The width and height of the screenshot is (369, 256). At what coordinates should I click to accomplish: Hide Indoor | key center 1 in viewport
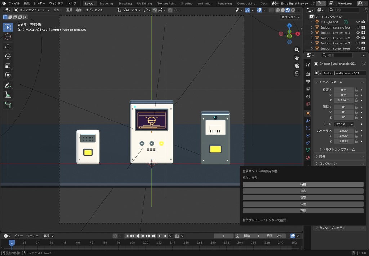pyautogui.click(x=358, y=32)
